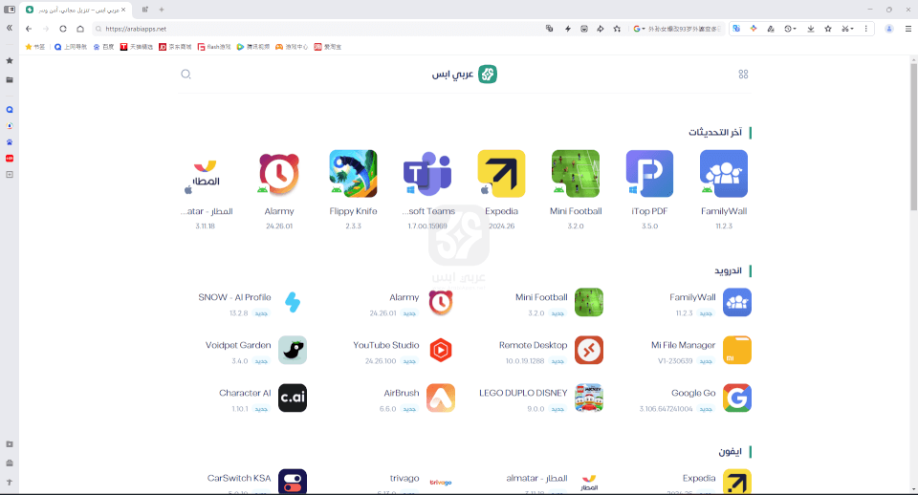Open the Google Go text link
Viewport: 918px width, 495px height.
[693, 393]
